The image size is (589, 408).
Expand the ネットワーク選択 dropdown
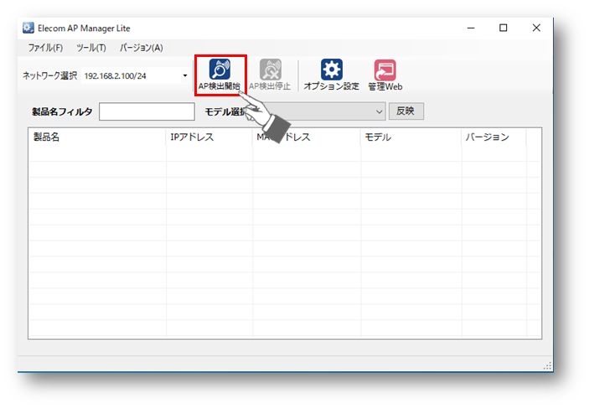(x=185, y=75)
